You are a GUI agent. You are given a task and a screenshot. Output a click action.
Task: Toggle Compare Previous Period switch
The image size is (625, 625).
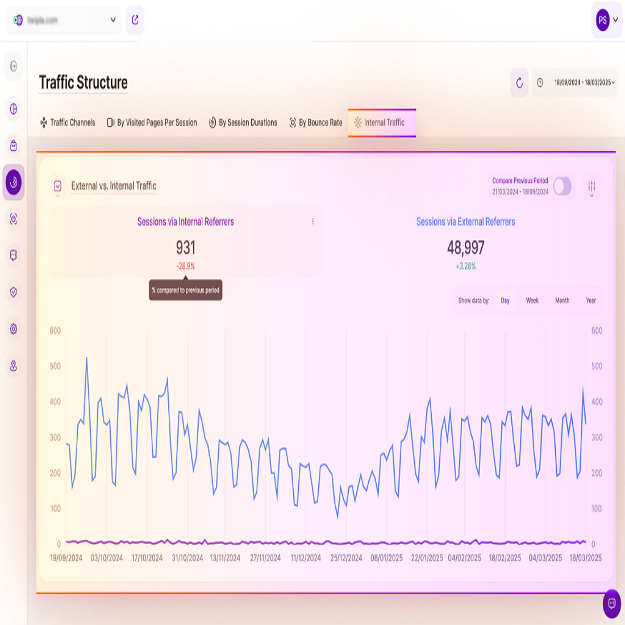coord(561,186)
